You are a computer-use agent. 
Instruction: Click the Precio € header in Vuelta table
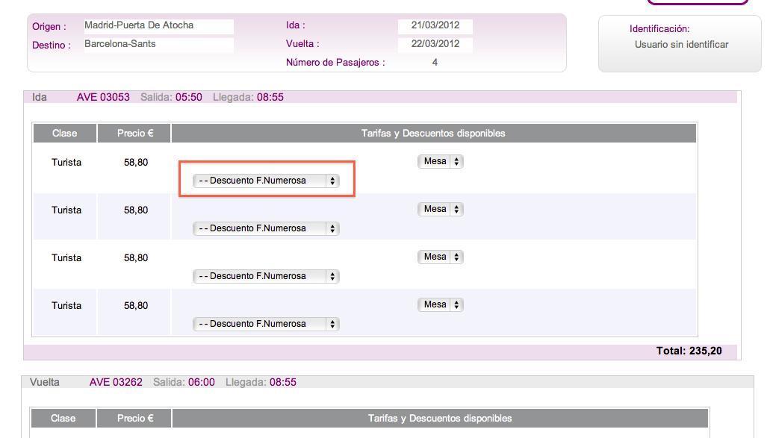(134, 419)
